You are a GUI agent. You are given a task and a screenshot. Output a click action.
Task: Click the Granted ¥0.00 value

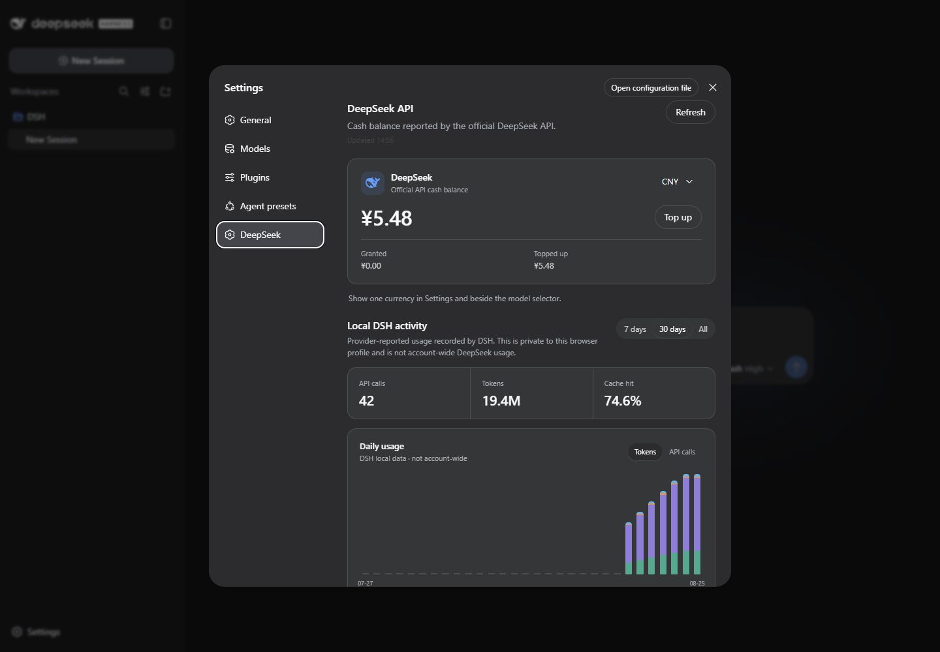(371, 265)
